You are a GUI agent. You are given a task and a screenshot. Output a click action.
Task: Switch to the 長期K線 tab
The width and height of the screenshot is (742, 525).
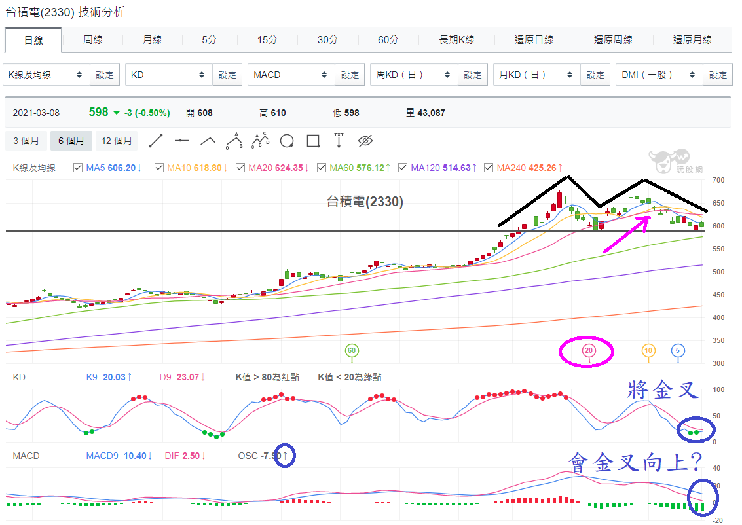click(456, 40)
